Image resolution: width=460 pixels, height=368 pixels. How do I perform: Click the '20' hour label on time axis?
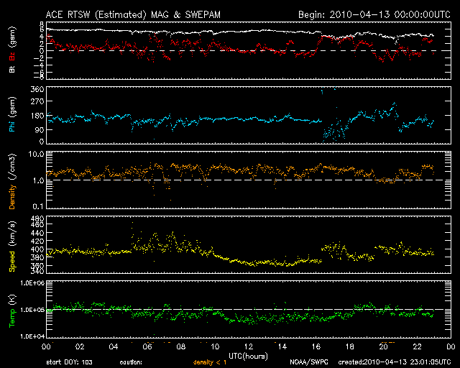383,347
